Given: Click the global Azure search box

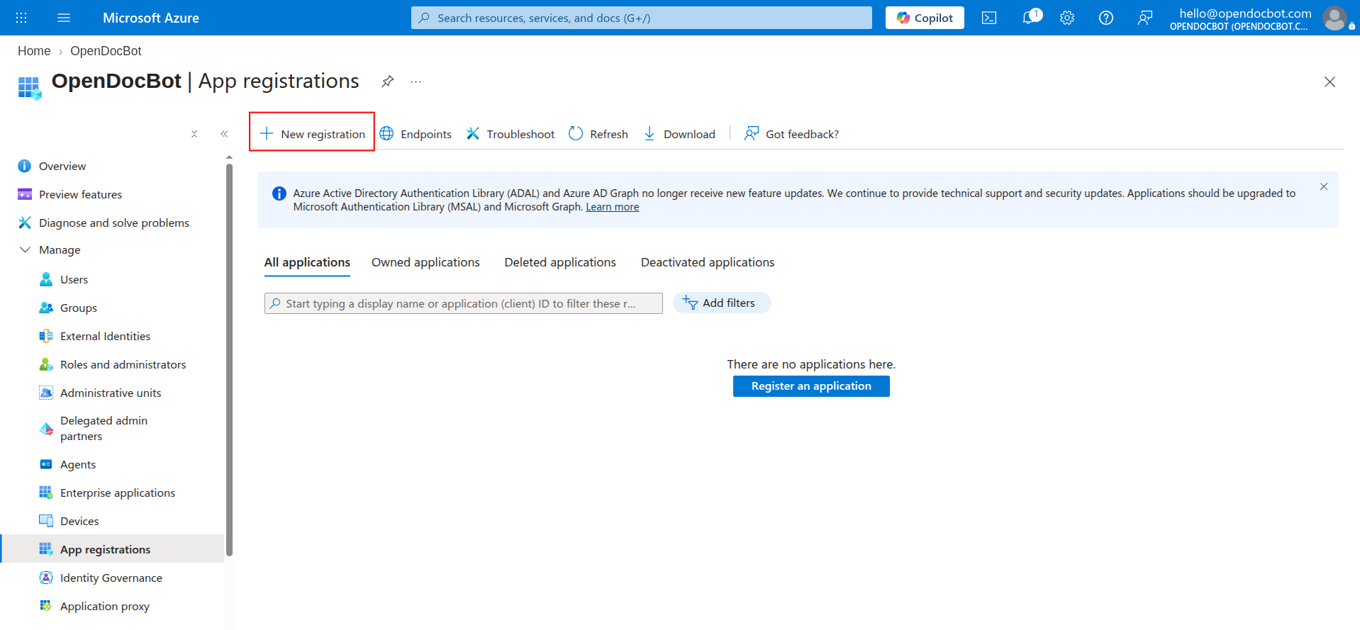Looking at the screenshot, I should click(x=642, y=18).
